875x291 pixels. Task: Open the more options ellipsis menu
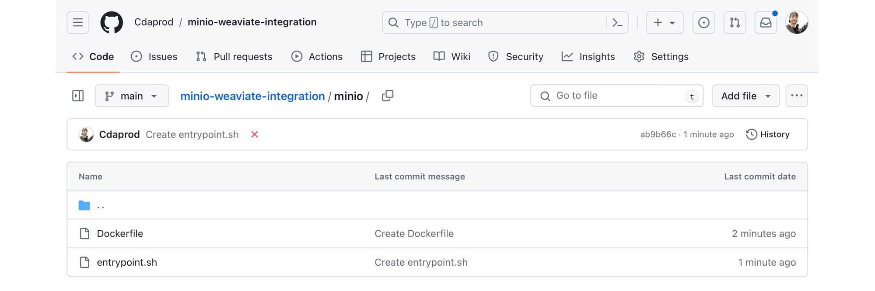796,96
